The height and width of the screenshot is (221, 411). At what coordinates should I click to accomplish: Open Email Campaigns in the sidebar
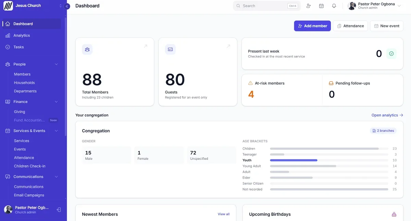[x=29, y=195]
